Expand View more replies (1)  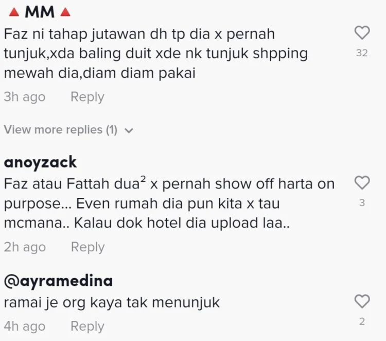pyautogui.click(x=68, y=130)
